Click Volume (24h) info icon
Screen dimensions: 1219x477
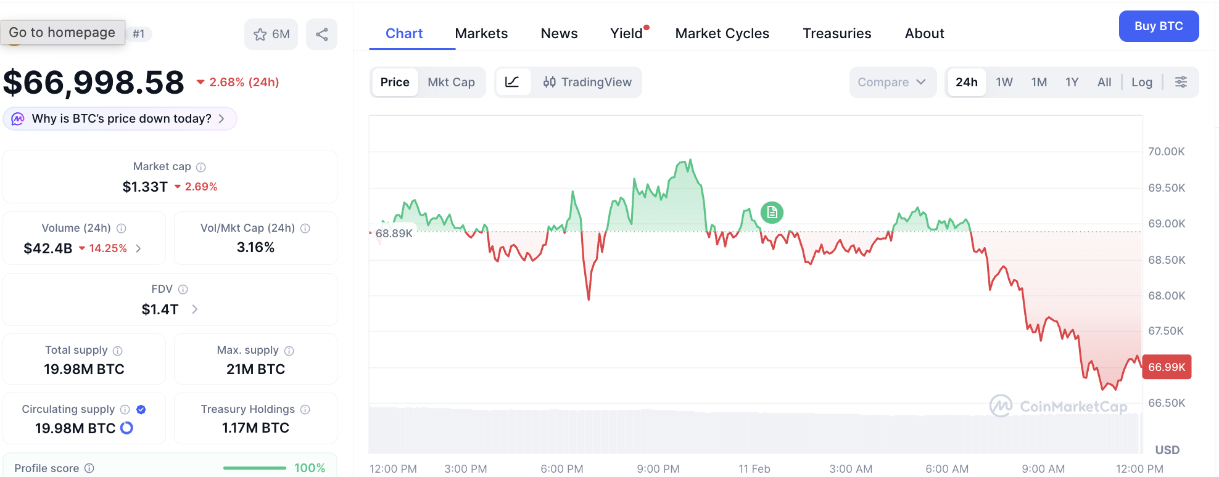point(122,228)
